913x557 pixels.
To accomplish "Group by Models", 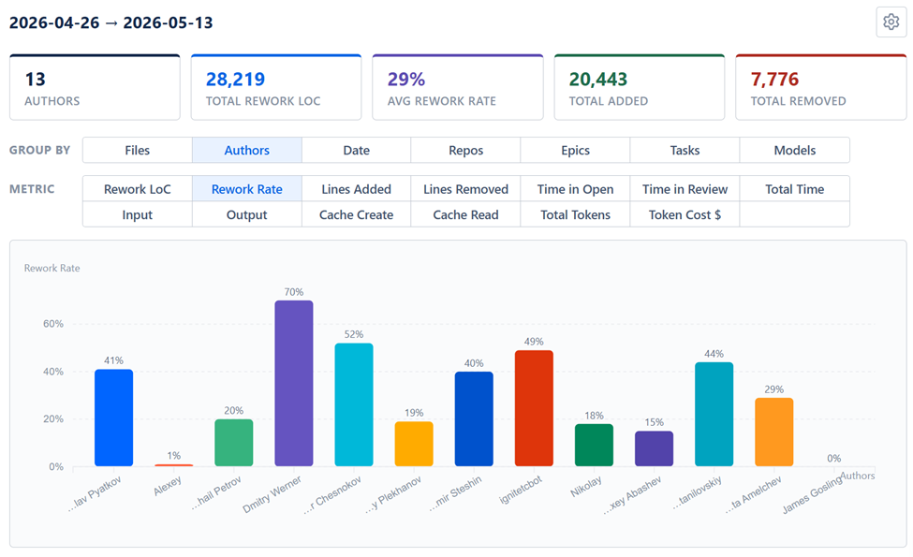I will pos(795,150).
